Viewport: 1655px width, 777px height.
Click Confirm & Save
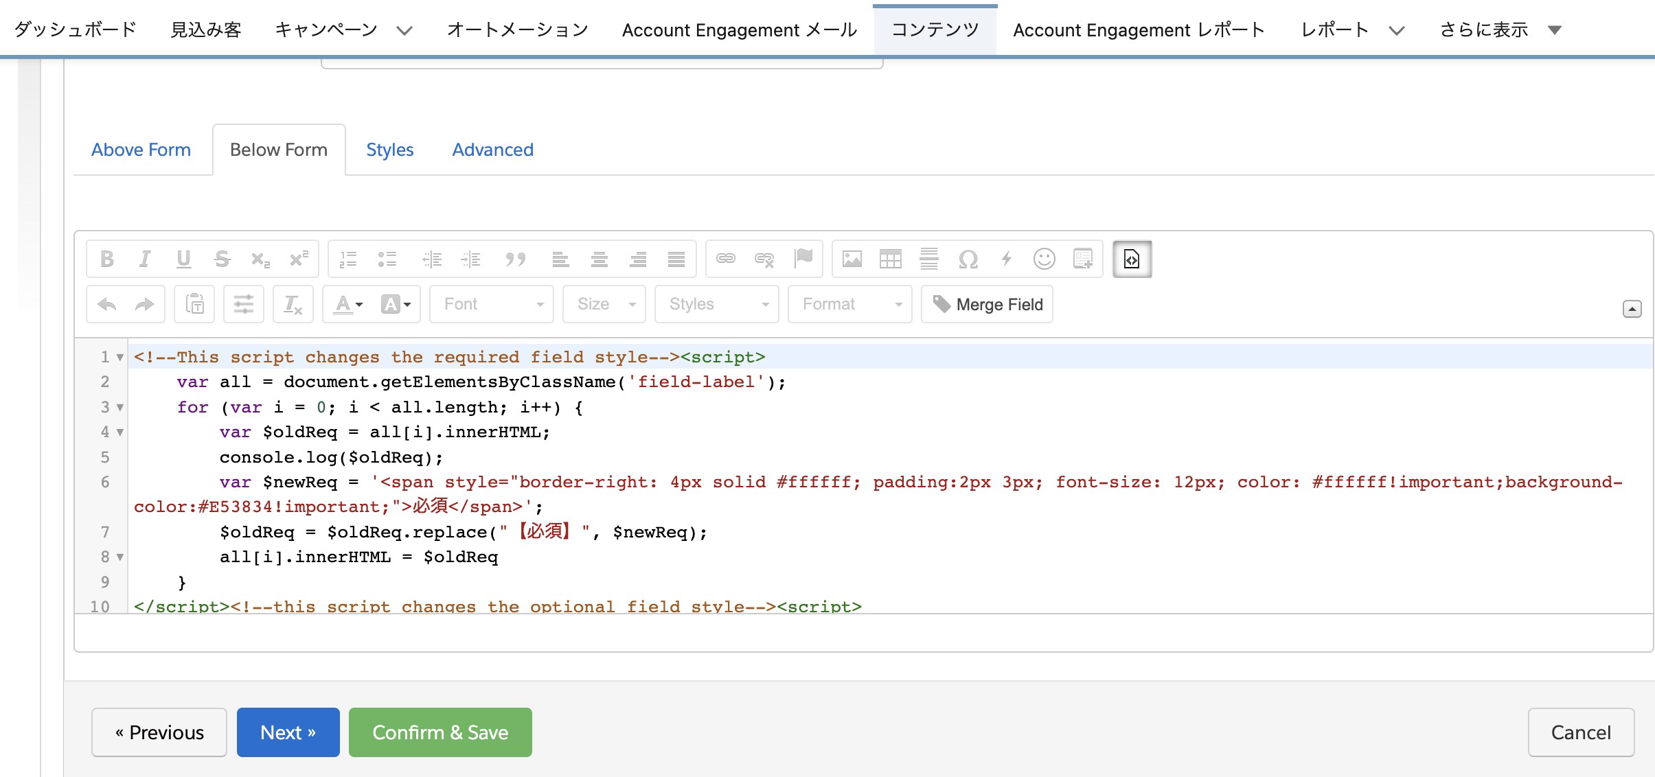[x=440, y=732]
